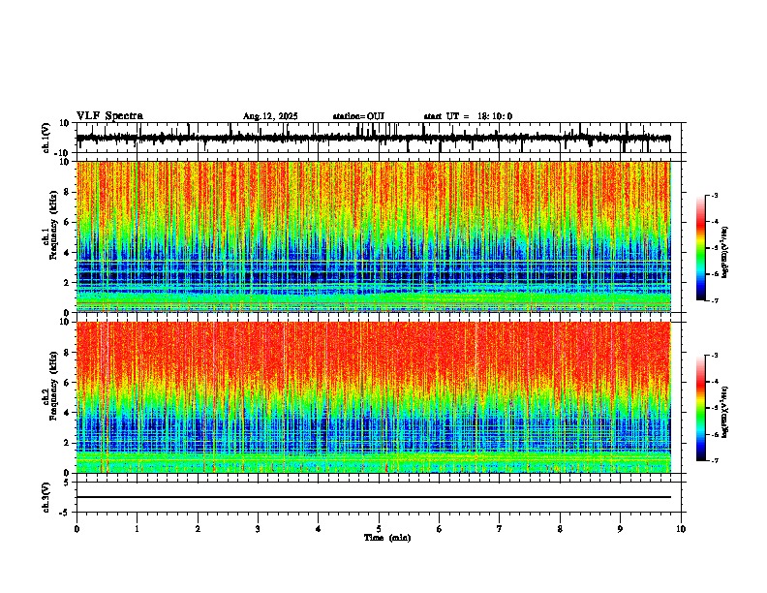Click the '7' minute tick label
Viewport: 767px width, 593px height.
(x=500, y=529)
